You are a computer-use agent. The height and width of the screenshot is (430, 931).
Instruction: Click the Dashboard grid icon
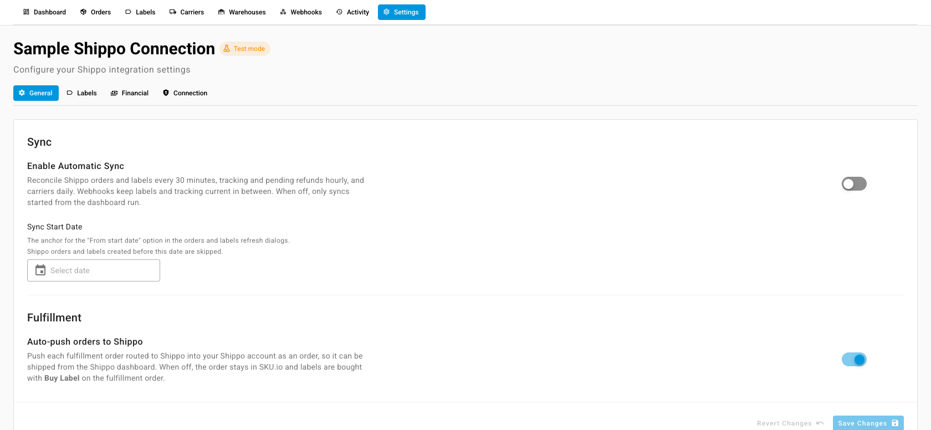pos(26,12)
